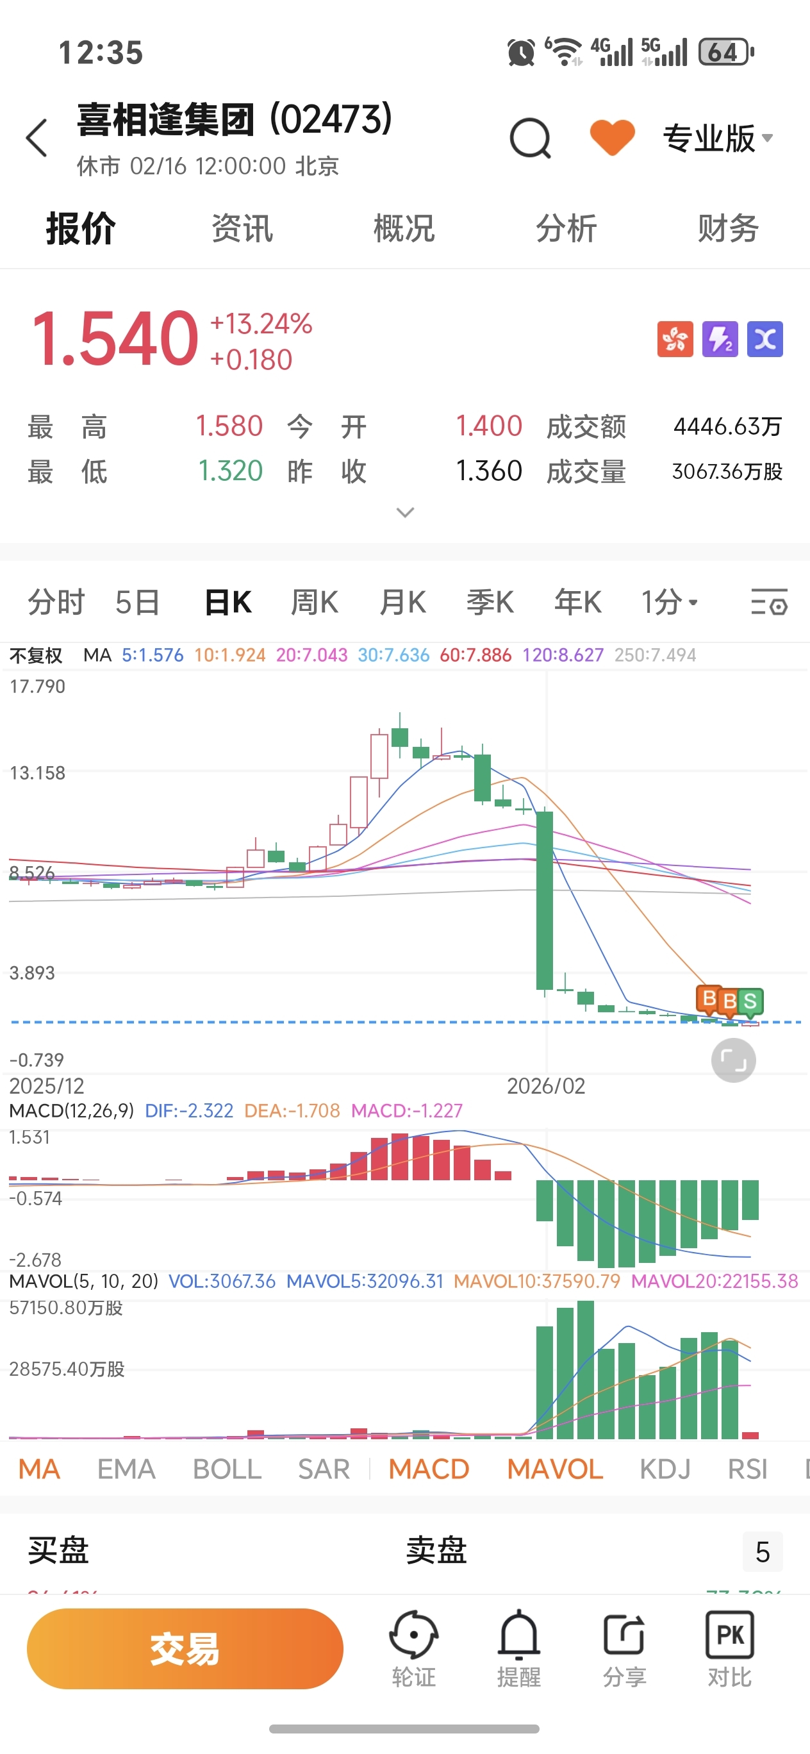The height and width of the screenshot is (1754, 810).
Task: Toggle the MAVOL sub-indicator
Action: pyautogui.click(x=555, y=1469)
